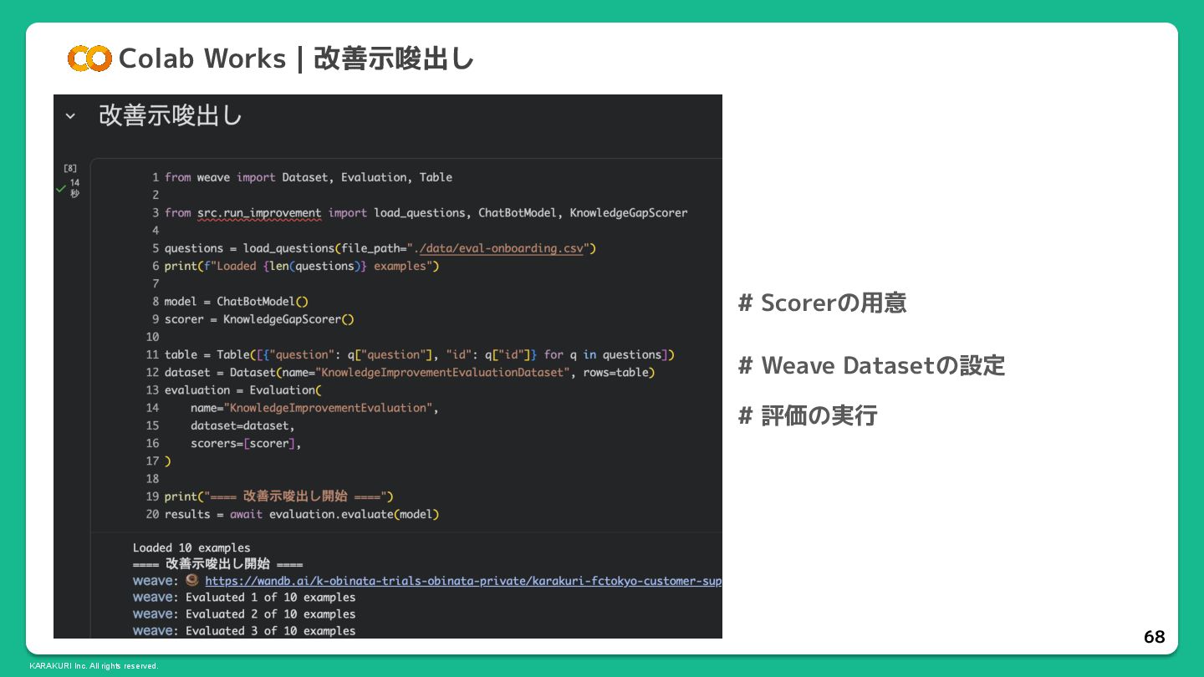Click the output line "==== 改善示唆出し開始 ===="
The image size is (1204, 677).
(x=218, y=564)
